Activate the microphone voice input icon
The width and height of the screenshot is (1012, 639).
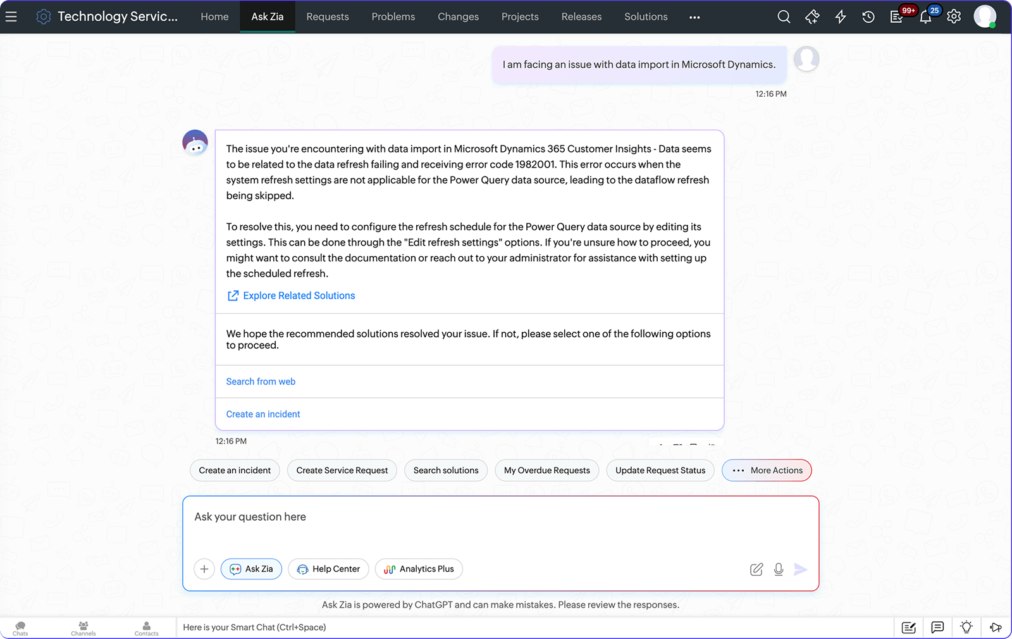coord(779,569)
